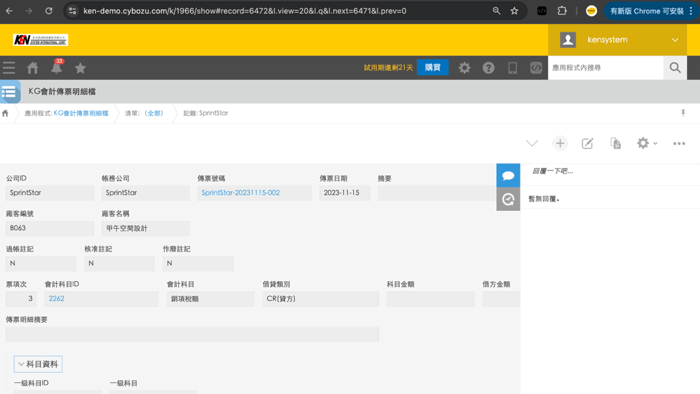Open the notifications bell icon
Viewport: 700px width, 394px height.
[x=56, y=68]
